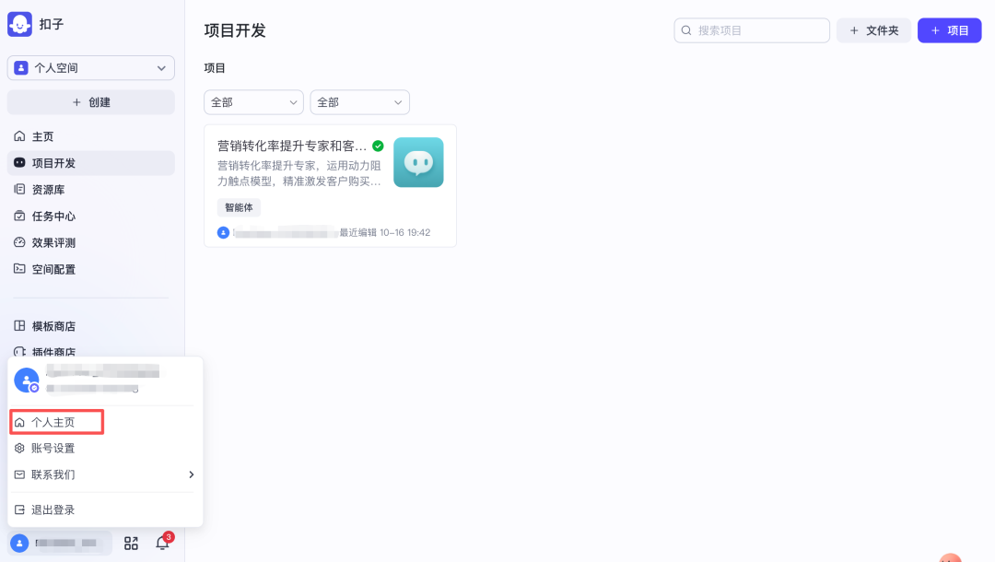Image resolution: width=995 pixels, height=562 pixels.
Task: Click the 空间配置 folder icon
Action: 19,269
